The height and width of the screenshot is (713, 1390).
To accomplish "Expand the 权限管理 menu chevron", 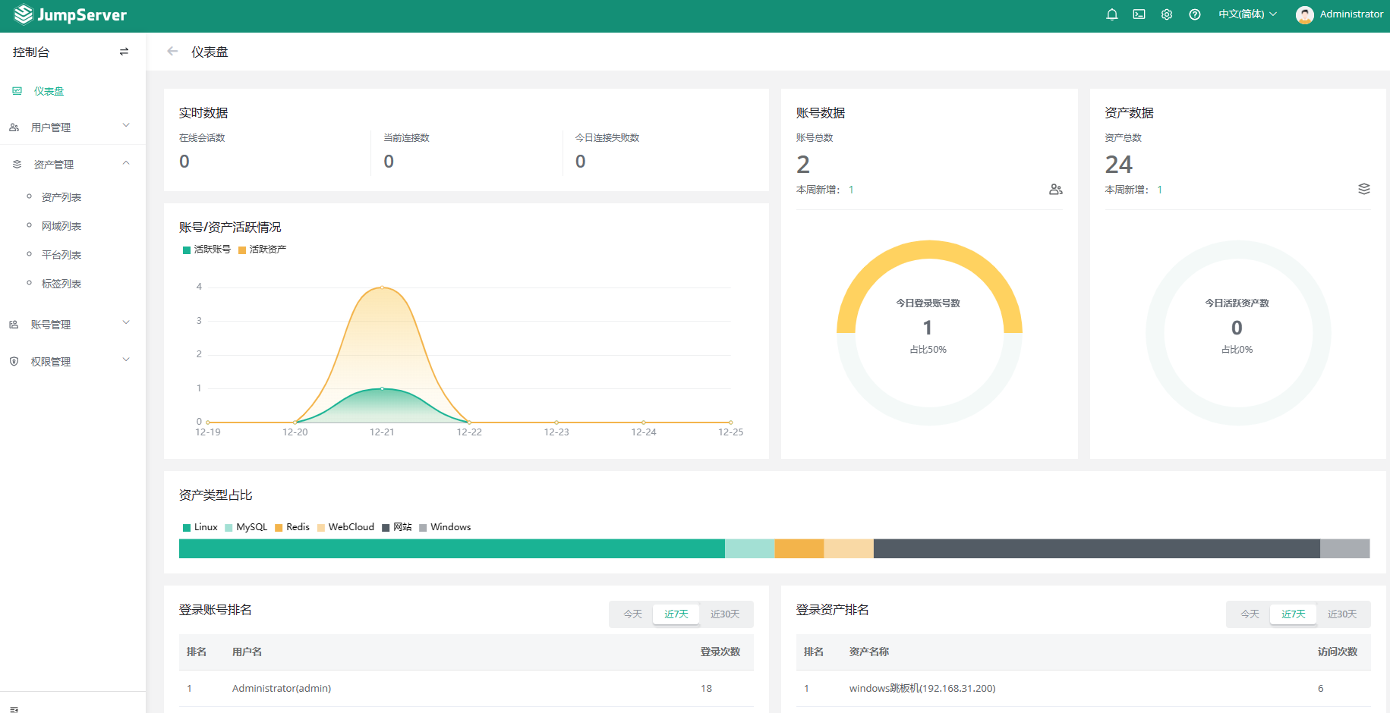I will coord(126,360).
